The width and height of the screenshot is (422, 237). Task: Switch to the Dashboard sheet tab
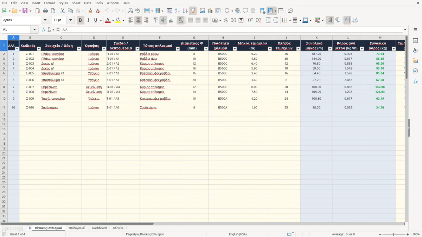99,228
